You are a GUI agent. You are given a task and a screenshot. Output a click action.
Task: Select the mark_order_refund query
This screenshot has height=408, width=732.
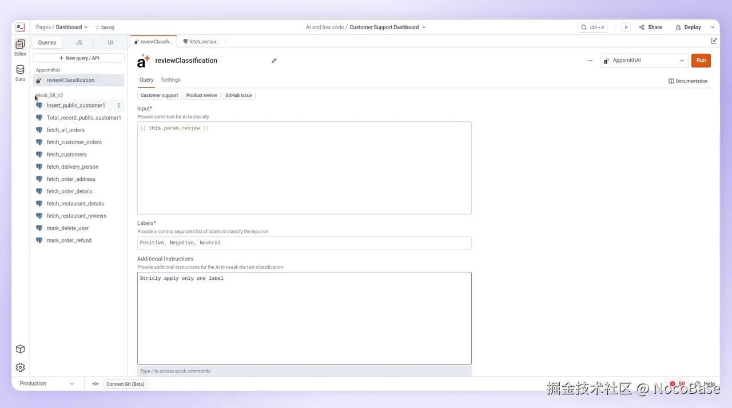coord(79,241)
